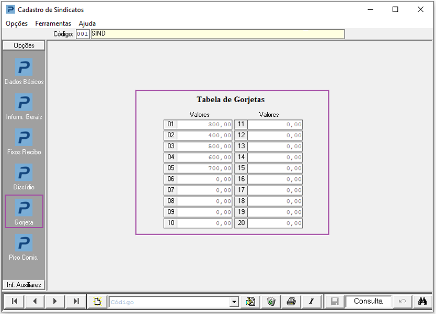Switch to Inf. Auxiliares sidebar tab

pyautogui.click(x=24, y=285)
